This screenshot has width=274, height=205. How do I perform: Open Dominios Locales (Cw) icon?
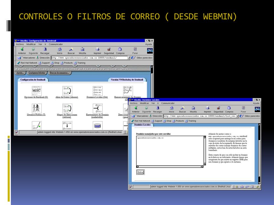coord(98,91)
